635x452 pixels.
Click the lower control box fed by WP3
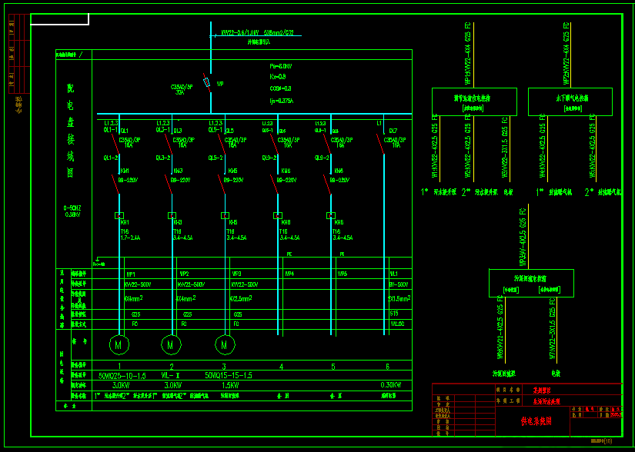point(531,283)
